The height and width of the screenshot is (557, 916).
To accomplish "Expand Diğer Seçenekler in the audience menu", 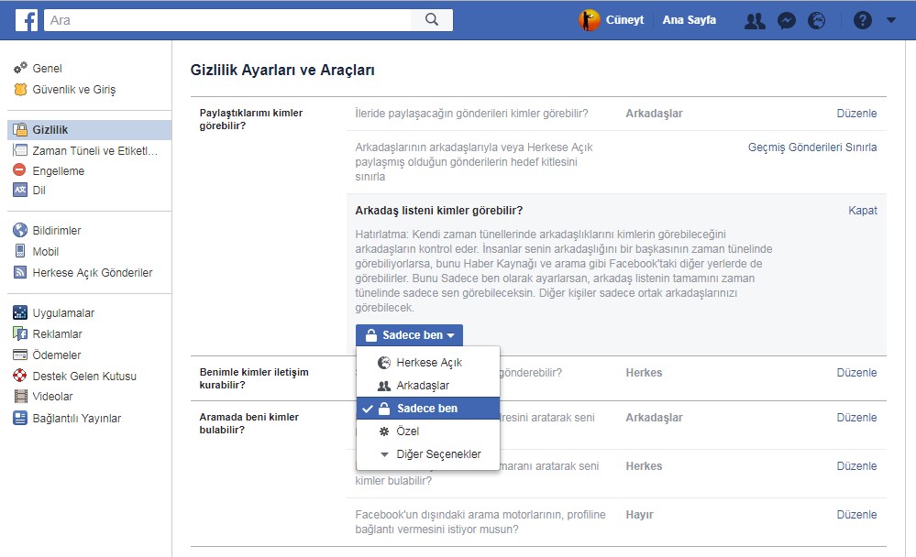I will point(437,454).
